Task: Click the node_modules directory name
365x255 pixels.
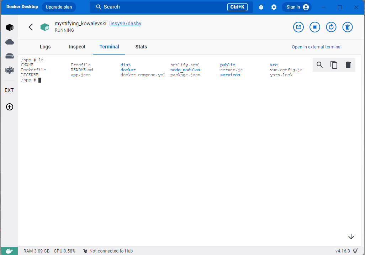Action: tap(185, 70)
